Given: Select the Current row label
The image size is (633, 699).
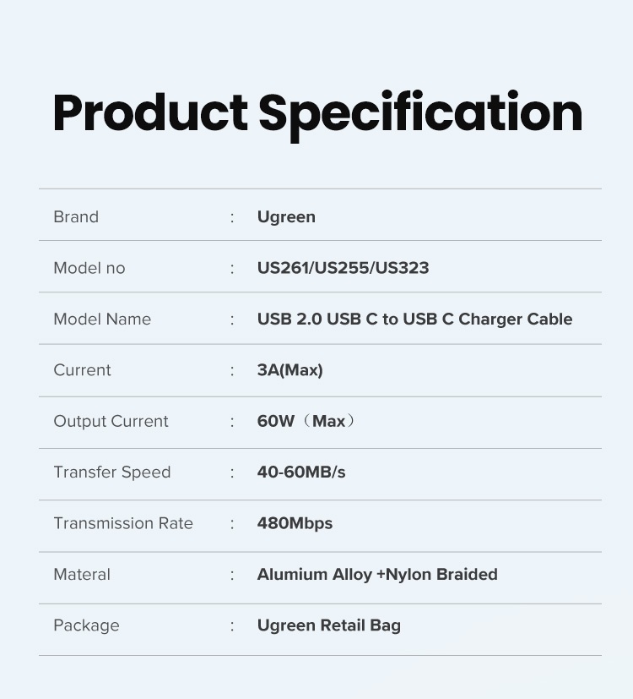Looking at the screenshot, I should pos(82,370).
